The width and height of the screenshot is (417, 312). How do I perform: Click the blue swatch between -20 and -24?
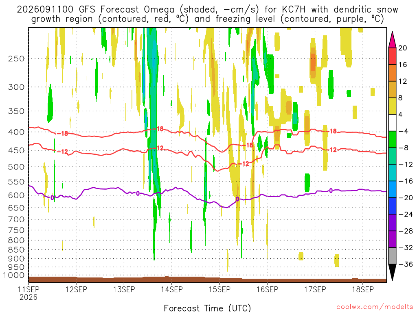tap(392, 206)
